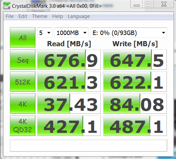This screenshot has width=176, height=159.
Task: Open the 1000MB test size dropdown
Action: (x=71, y=33)
